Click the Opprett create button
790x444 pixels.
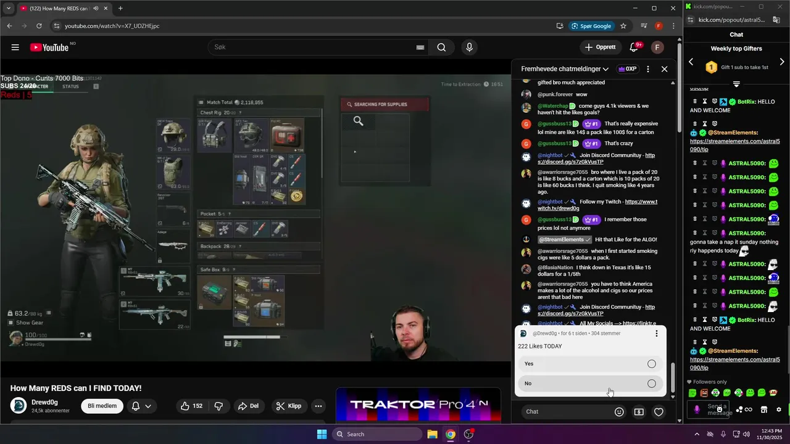[x=600, y=47]
